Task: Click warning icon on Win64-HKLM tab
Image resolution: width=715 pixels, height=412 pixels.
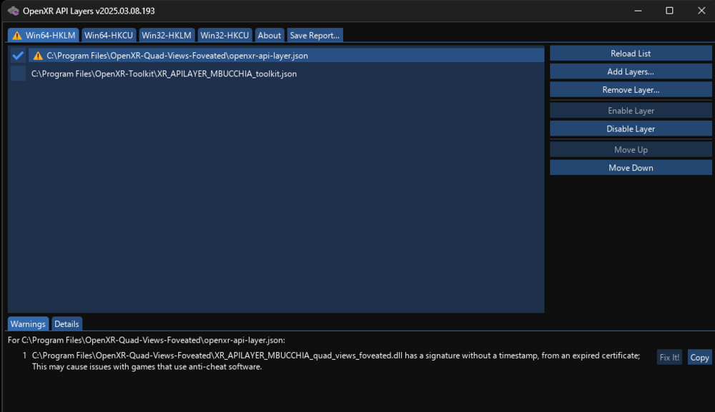Action: click(17, 36)
